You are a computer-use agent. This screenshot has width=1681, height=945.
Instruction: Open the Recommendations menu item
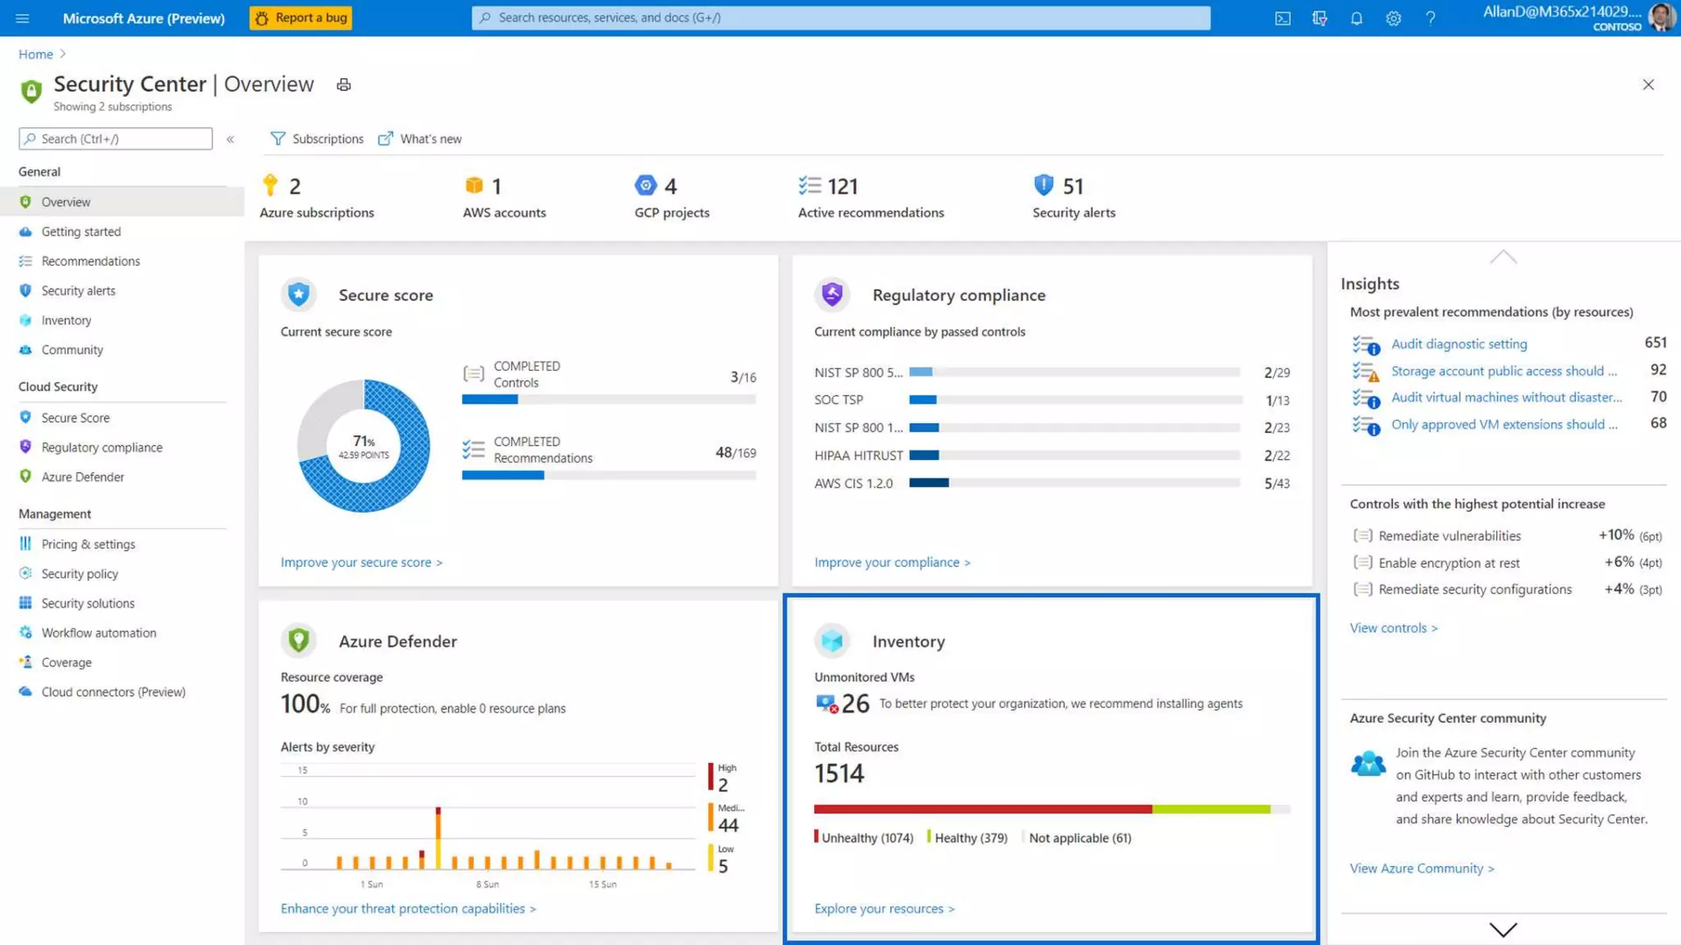(x=90, y=261)
